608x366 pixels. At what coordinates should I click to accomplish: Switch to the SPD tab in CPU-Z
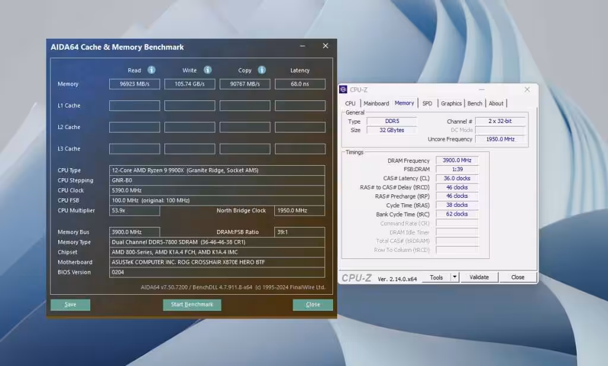coord(427,103)
